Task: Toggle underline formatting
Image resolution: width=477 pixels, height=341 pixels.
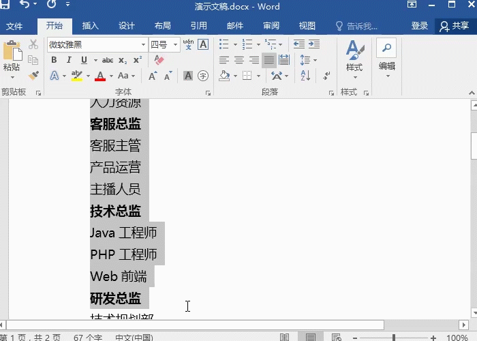Action: (84, 60)
